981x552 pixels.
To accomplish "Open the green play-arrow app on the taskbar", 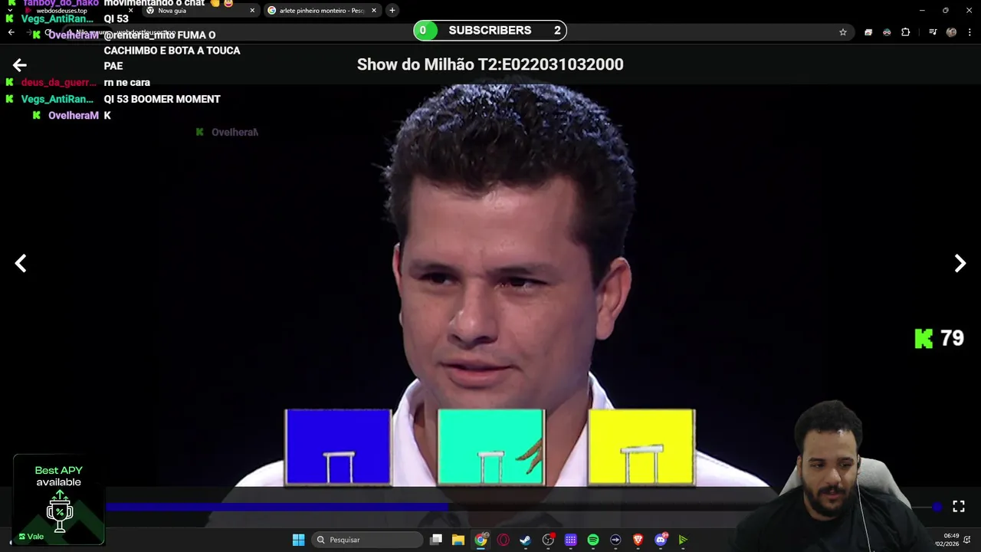I will coord(683,540).
